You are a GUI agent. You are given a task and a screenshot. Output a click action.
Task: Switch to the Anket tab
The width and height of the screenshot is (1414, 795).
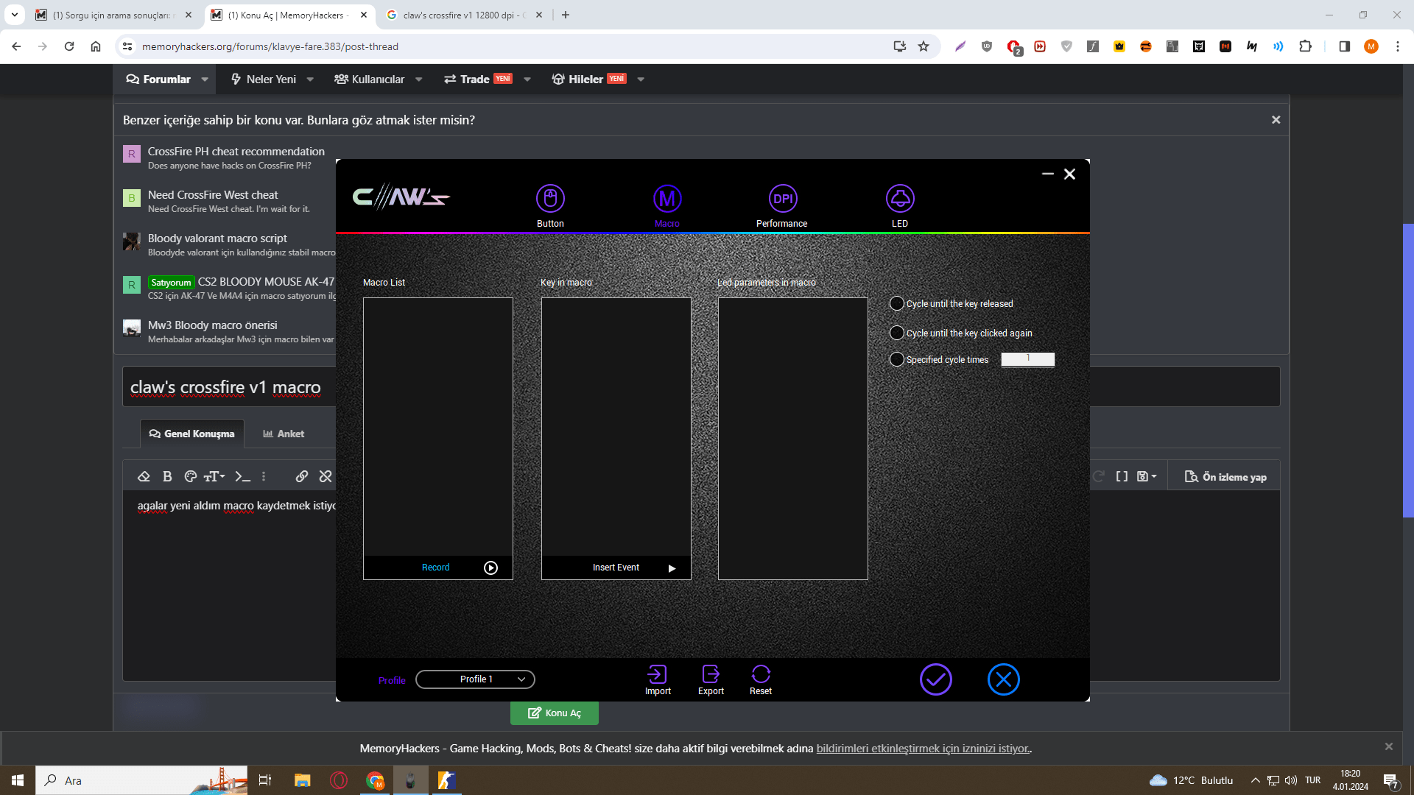tap(284, 434)
